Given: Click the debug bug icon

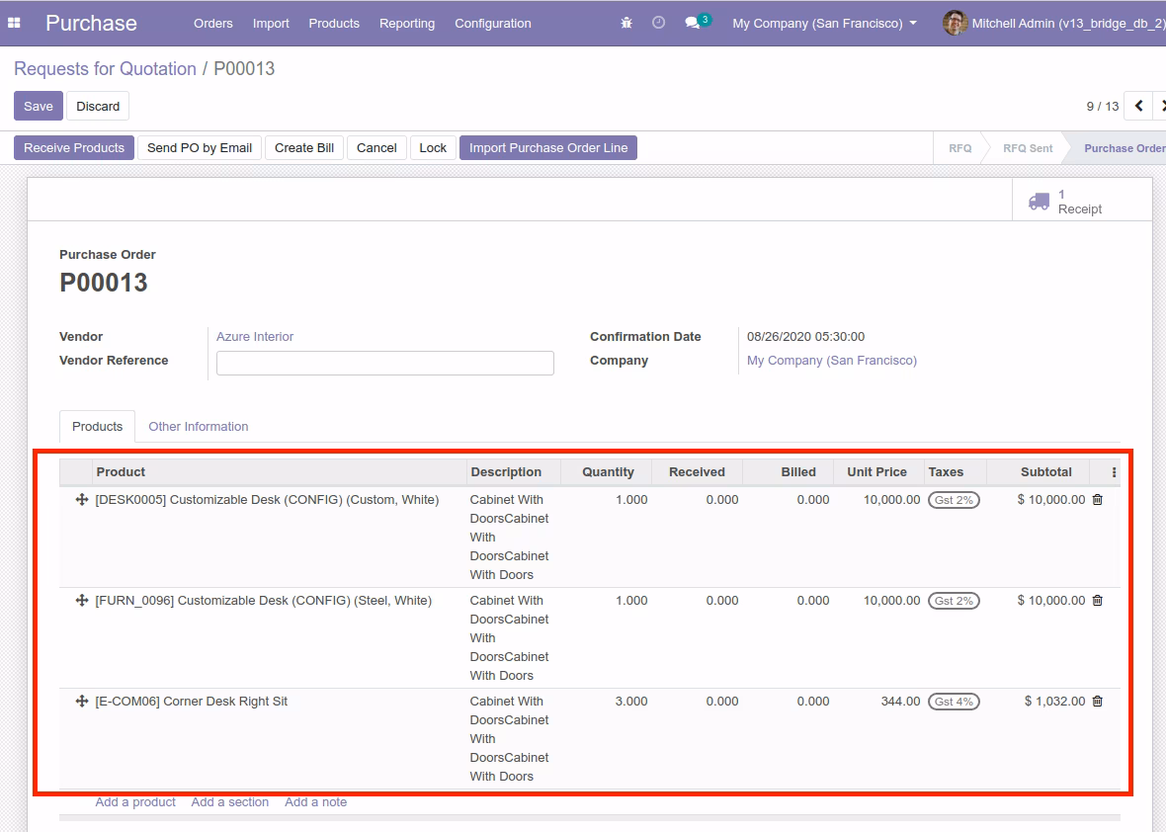Looking at the screenshot, I should click(626, 23).
